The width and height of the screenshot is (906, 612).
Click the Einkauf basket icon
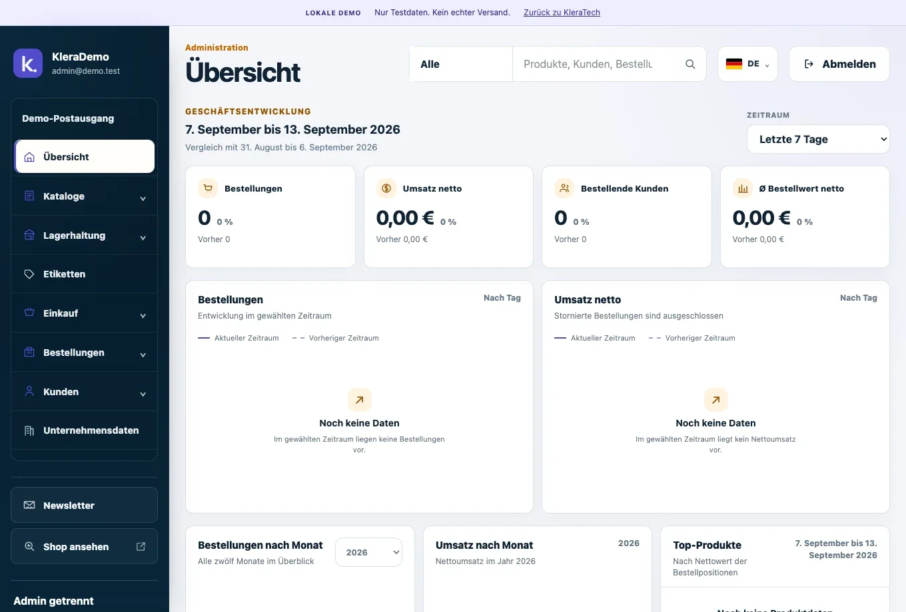click(29, 313)
